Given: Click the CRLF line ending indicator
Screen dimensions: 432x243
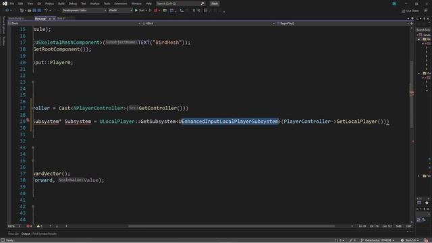Looking at the screenshot, I should pos(408,226).
